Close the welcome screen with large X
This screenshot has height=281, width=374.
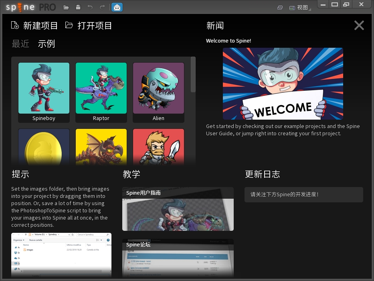[x=359, y=25]
